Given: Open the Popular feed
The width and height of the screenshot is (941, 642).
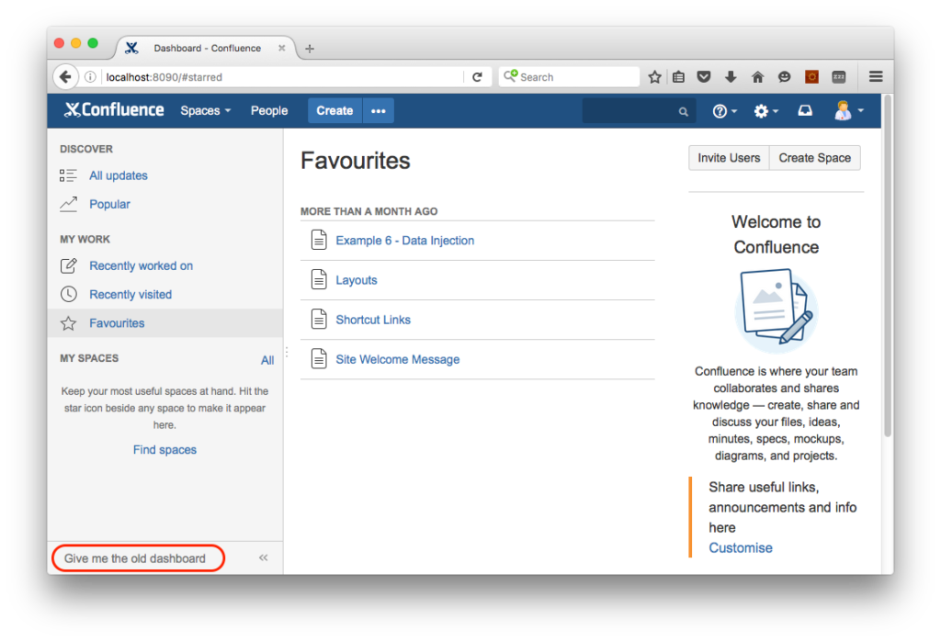Looking at the screenshot, I should click(x=109, y=204).
